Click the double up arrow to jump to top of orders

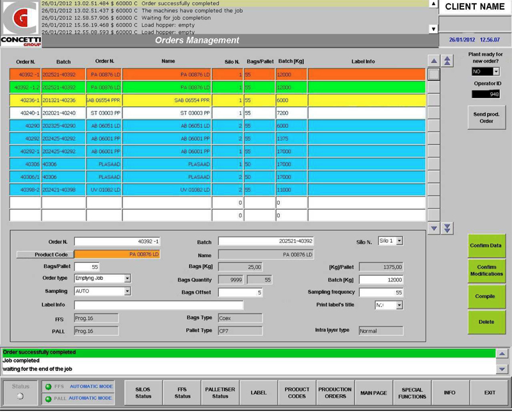[447, 61]
